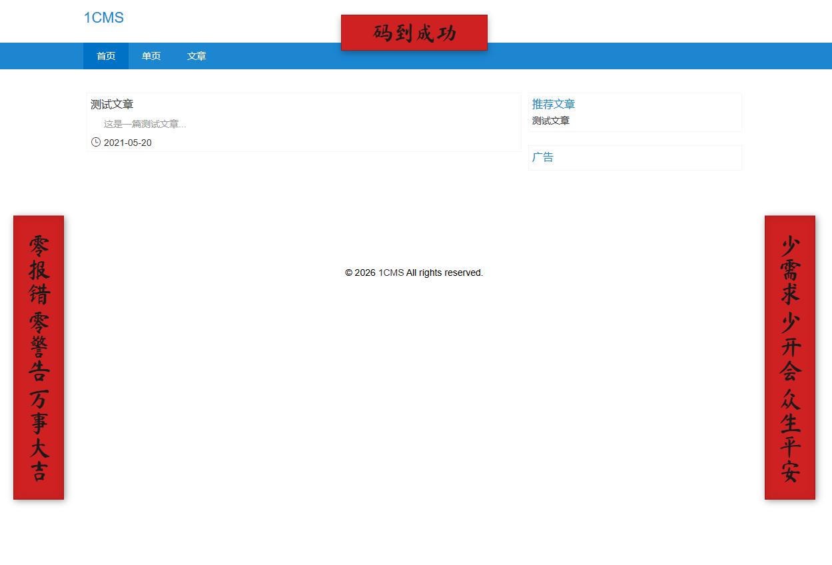
Task: Open the 首页 navigation tab
Action: (106, 56)
